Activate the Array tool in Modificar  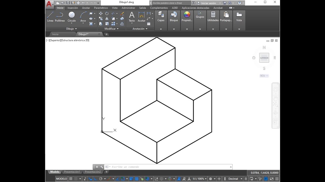point(113,24)
